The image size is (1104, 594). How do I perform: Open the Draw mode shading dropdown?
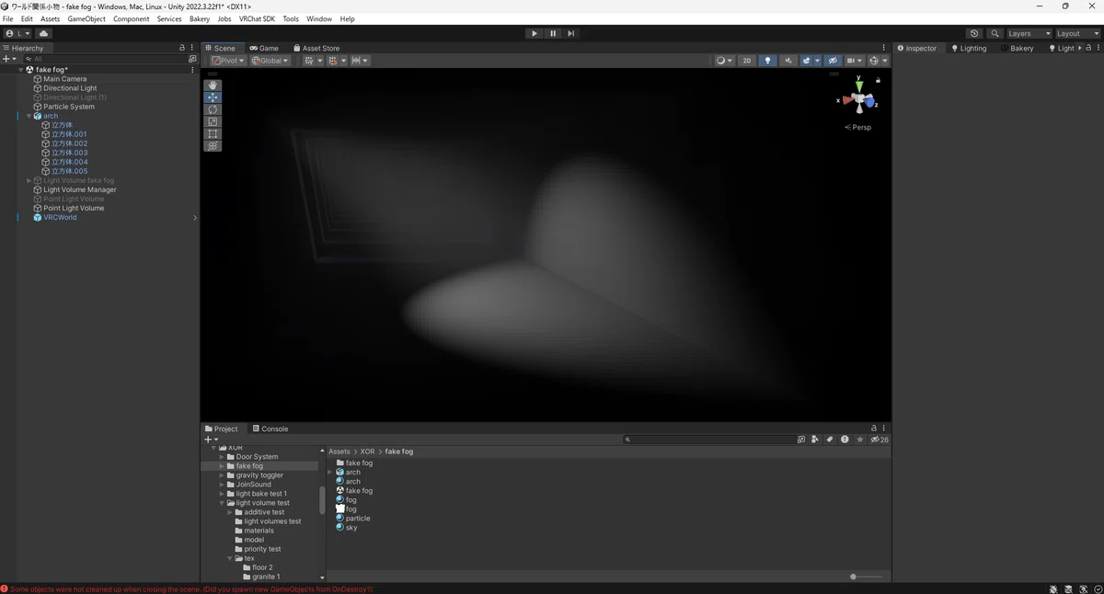(x=724, y=61)
